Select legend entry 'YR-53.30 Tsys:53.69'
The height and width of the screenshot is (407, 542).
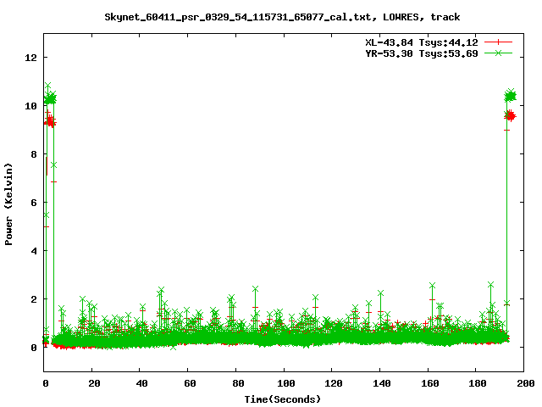coord(422,53)
